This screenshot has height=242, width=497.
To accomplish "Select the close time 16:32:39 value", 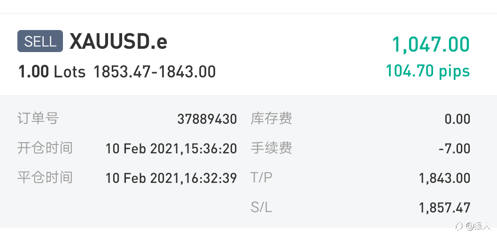I will [x=171, y=178].
